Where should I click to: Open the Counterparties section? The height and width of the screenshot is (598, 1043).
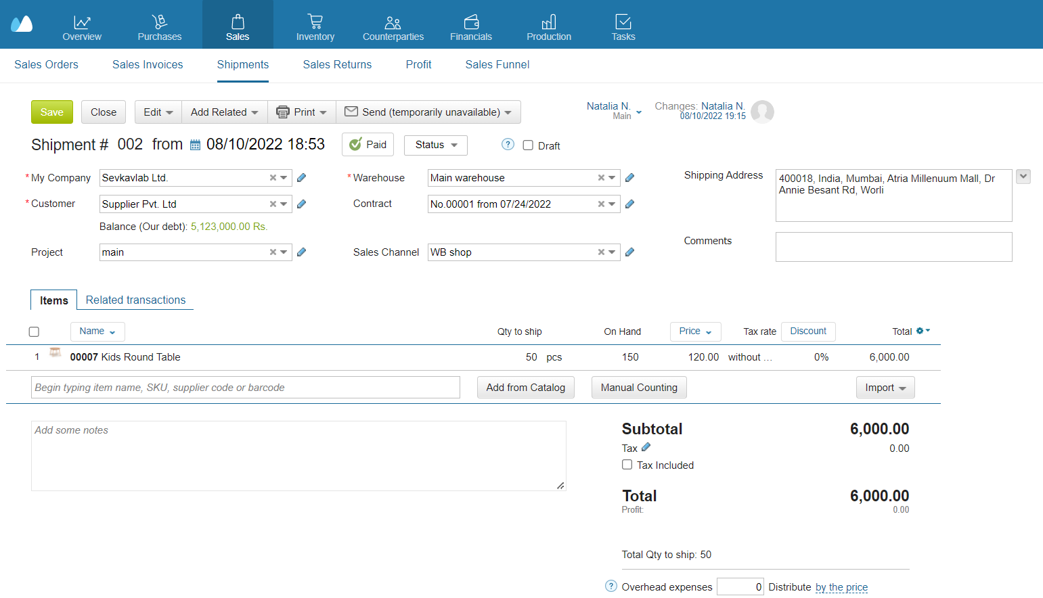(x=393, y=28)
